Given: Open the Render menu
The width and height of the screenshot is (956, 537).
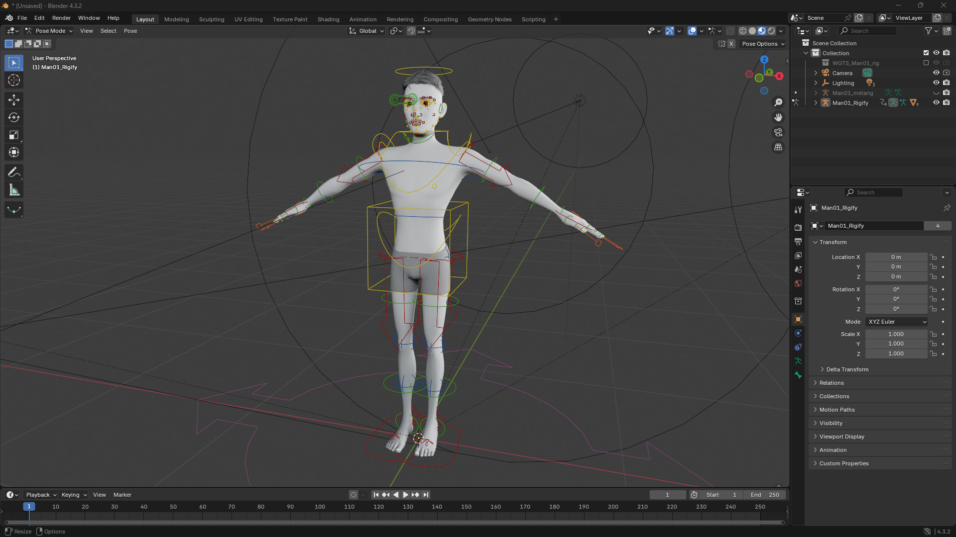Looking at the screenshot, I should coord(61,18).
